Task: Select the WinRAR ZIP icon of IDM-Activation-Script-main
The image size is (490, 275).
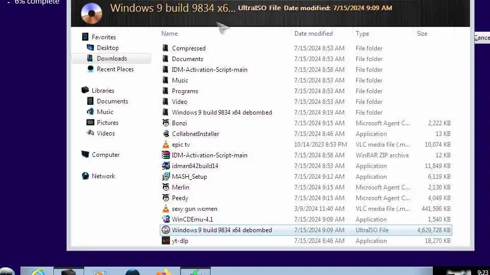Action: tap(165, 155)
